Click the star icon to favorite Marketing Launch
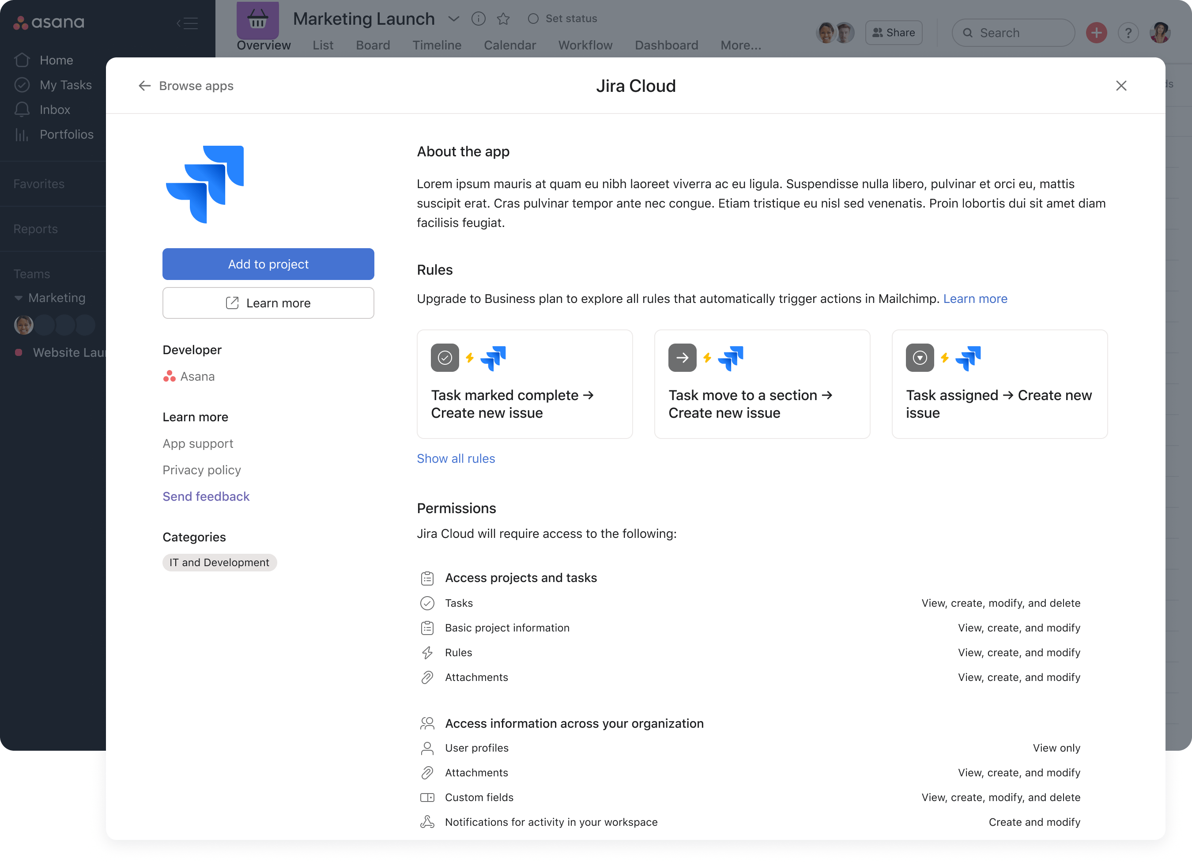The image size is (1192, 862). [504, 18]
